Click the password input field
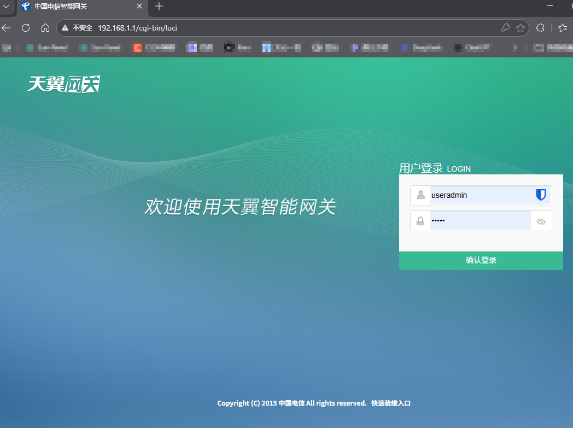Image resolution: width=573 pixels, height=428 pixels. (x=480, y=221)
